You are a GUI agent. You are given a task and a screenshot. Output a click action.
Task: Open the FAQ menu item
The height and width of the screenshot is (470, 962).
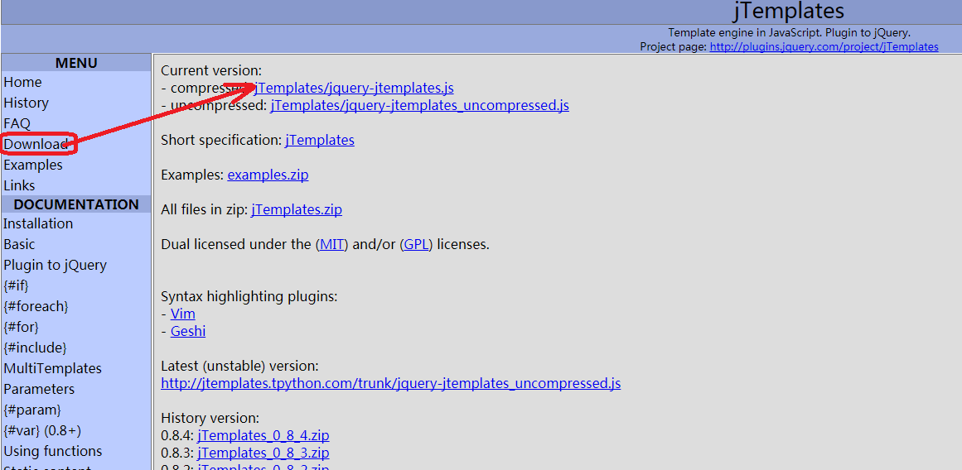pyautogui.click(x=17, y=124)
